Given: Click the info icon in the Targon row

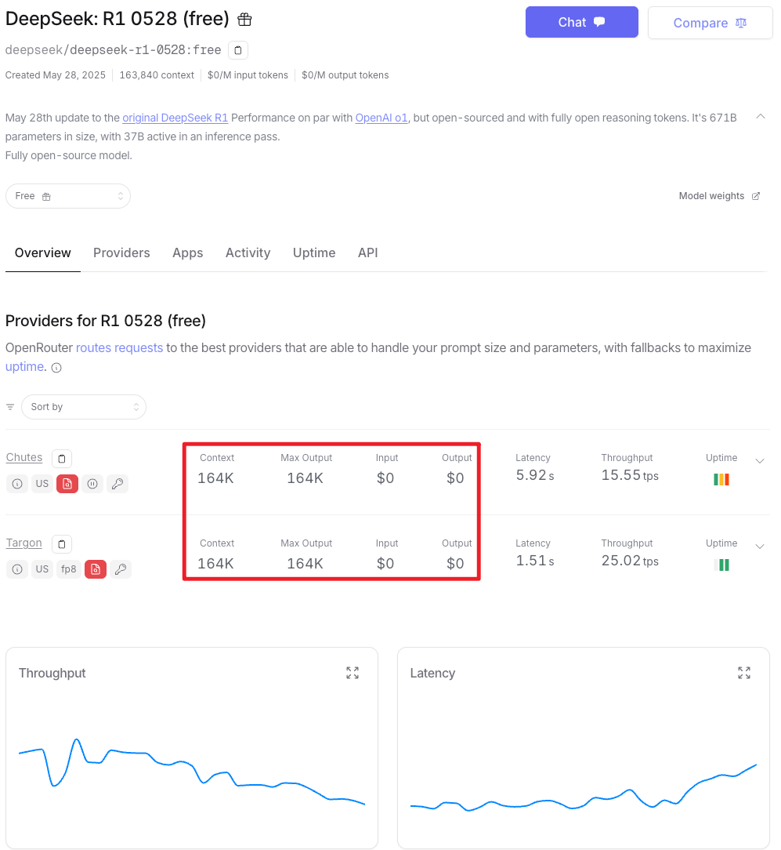Looking at the screenshot, I should (16, 569).
